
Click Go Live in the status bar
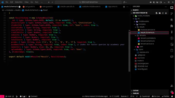156,96
